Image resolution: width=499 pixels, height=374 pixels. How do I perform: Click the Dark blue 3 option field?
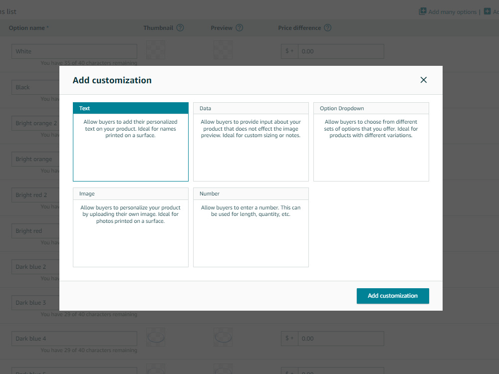(35, 303)
